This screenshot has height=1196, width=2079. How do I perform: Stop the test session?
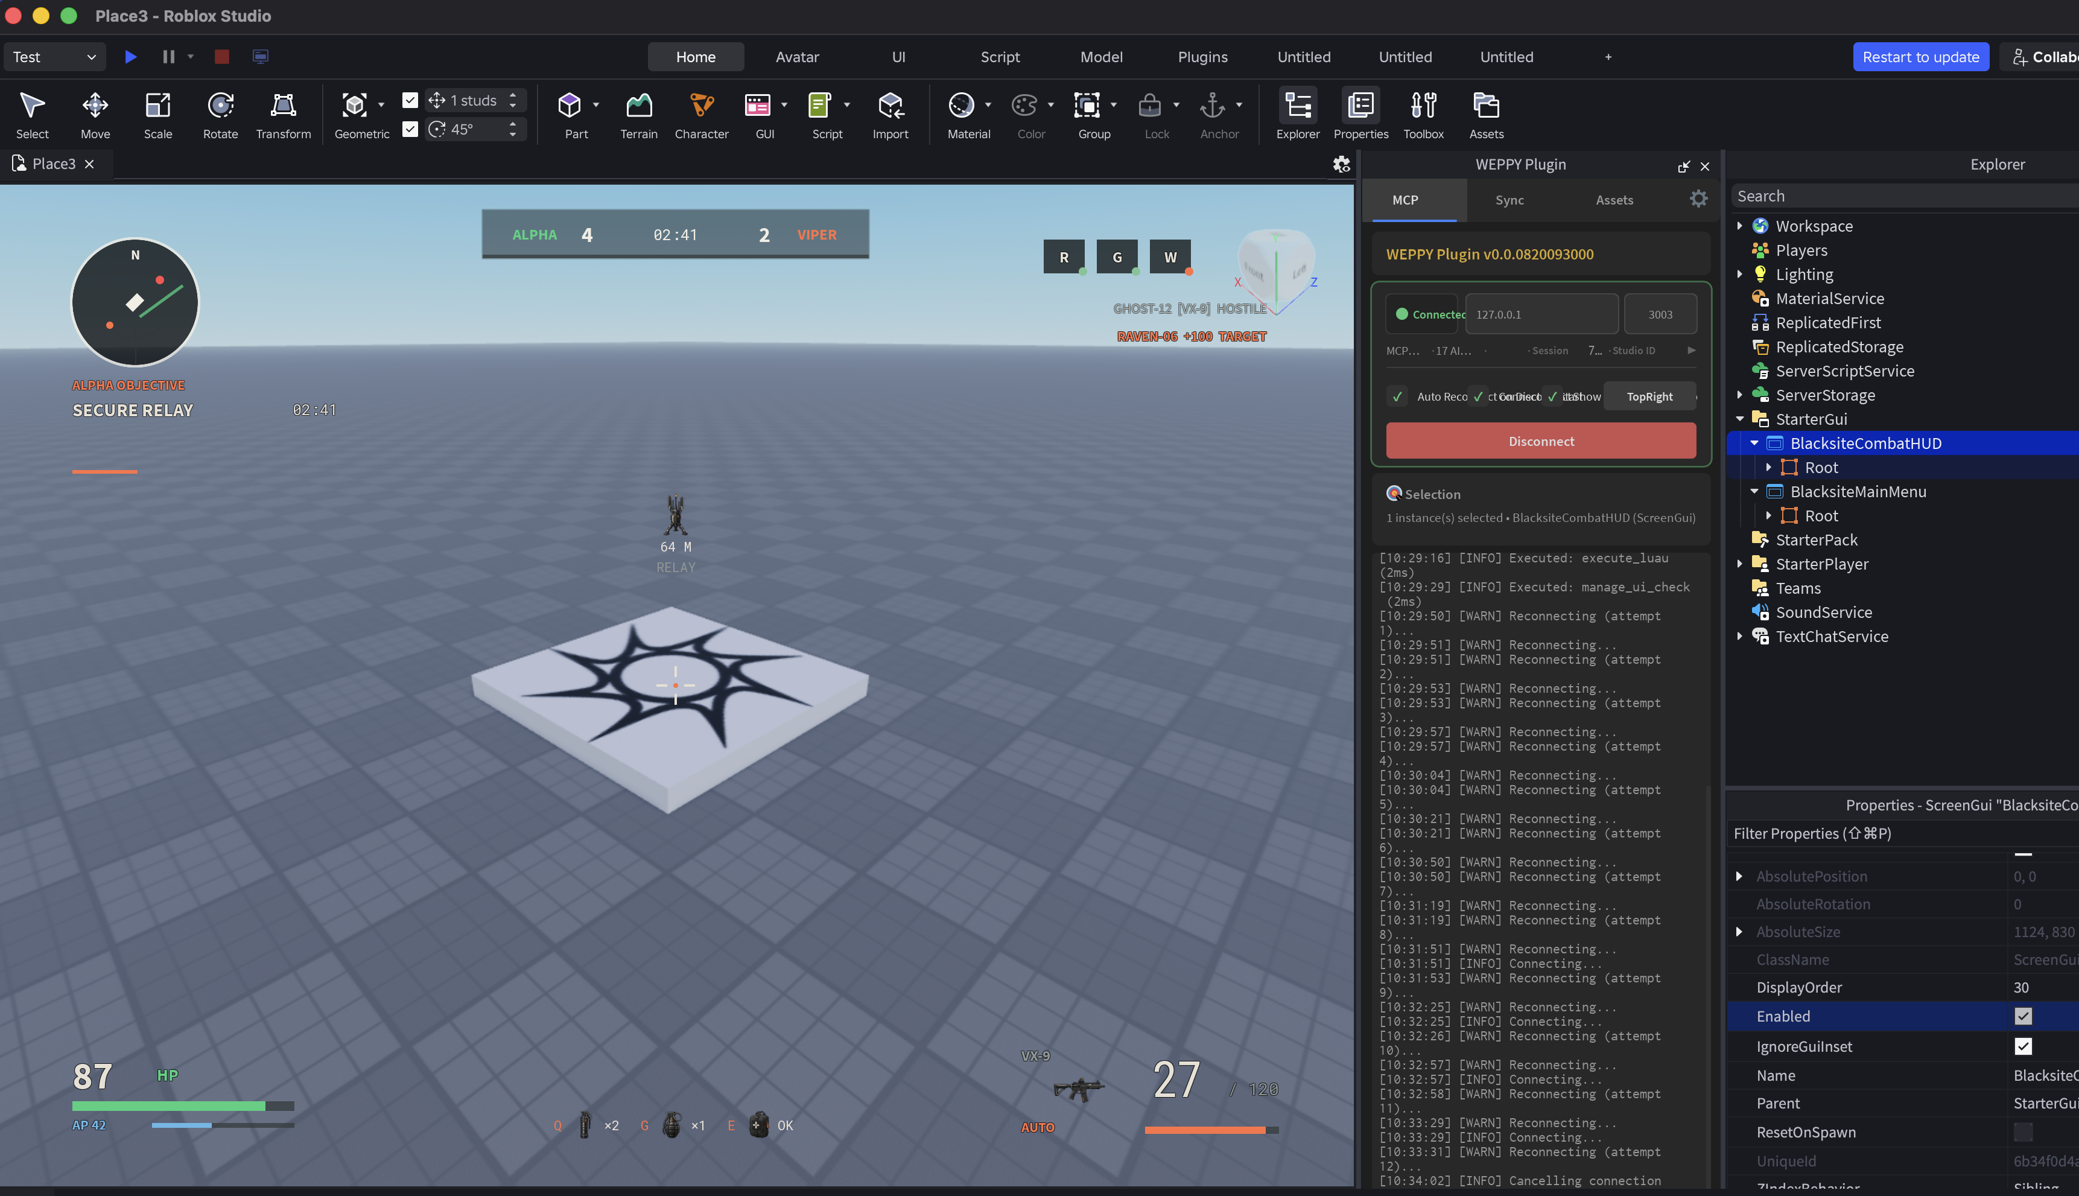[221, 57]
